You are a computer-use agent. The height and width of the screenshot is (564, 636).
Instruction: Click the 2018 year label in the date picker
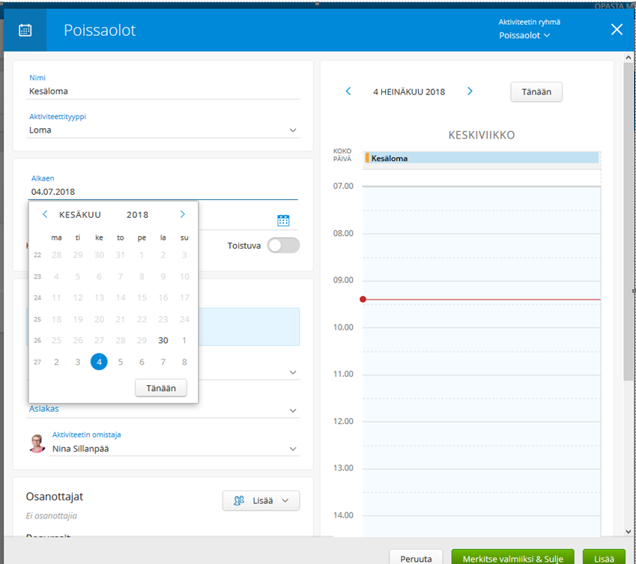pyautogui.click(x=138, y=215)
